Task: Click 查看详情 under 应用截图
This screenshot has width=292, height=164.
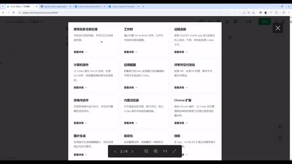Action: coord(130,87)
